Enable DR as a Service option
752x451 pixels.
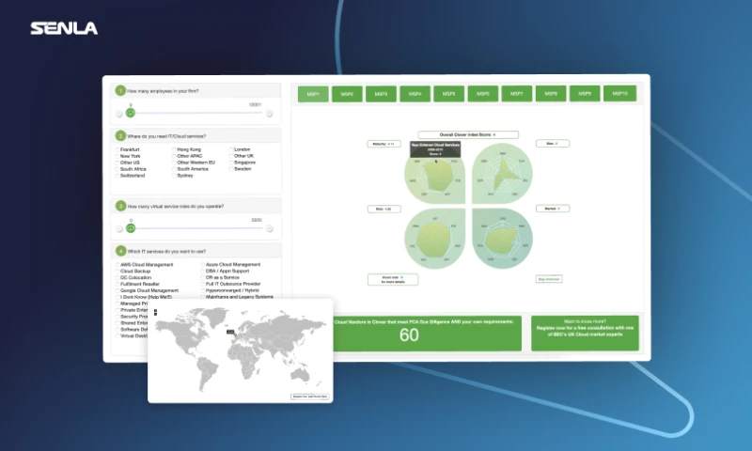[202, 277]
